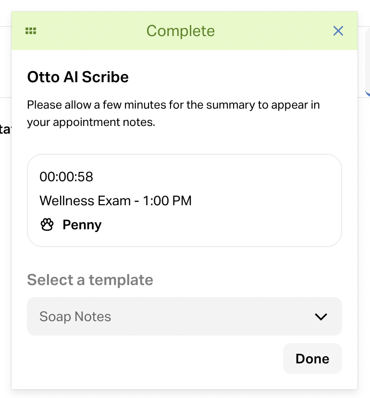Click the Soap Notes text
The height and width of the screenshot is (398, 370).
(x=75, y=317)
